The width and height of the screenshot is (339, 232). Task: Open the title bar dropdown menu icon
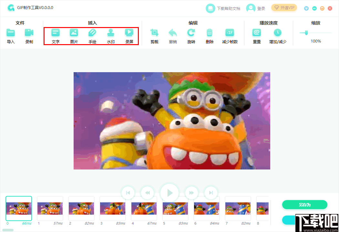tap(306, 8)
